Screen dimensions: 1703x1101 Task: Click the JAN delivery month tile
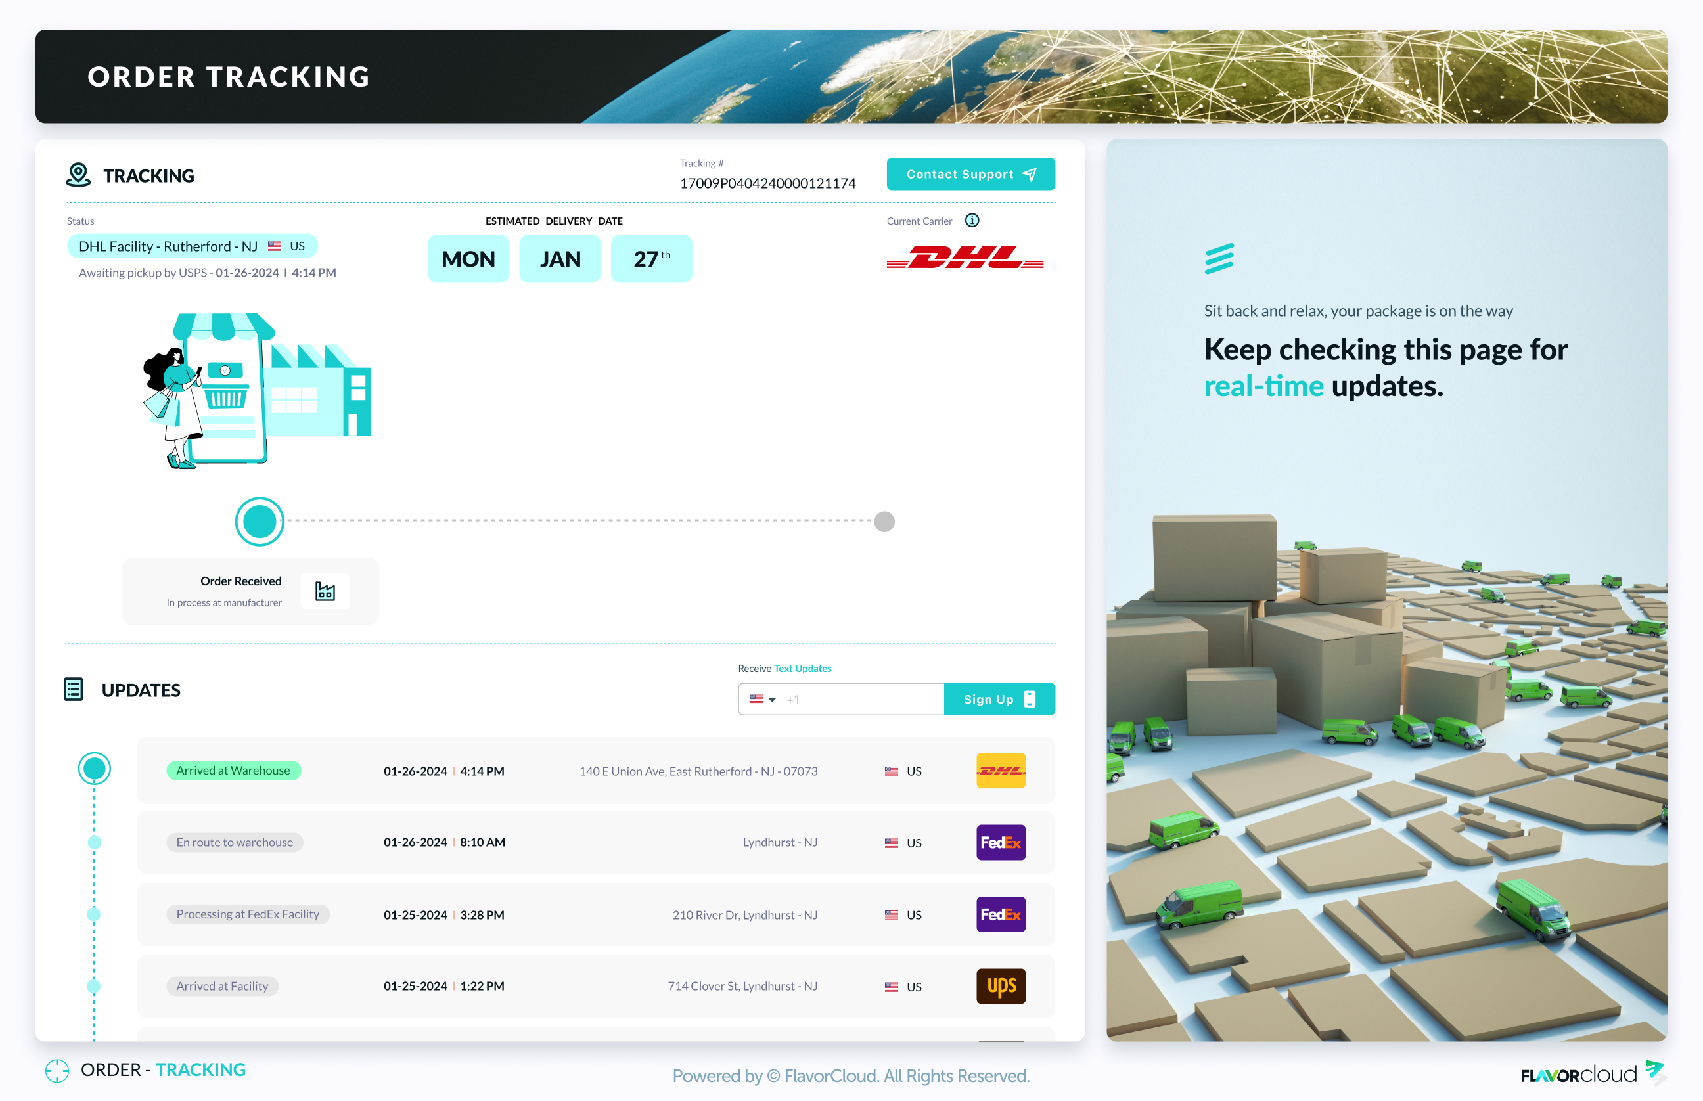(559, 259)
